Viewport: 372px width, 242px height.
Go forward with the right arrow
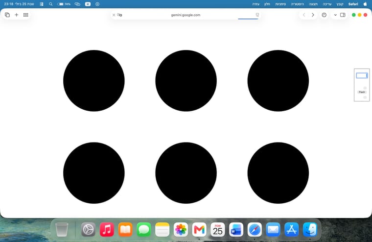[313, 15]
